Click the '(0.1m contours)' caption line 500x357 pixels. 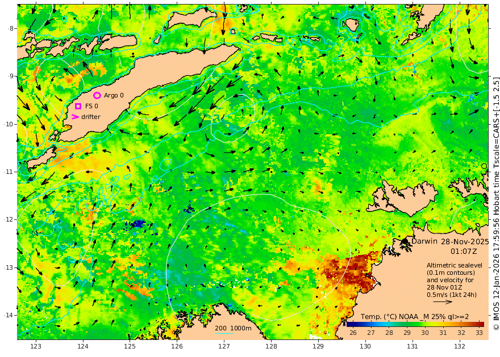coord(451,273)
